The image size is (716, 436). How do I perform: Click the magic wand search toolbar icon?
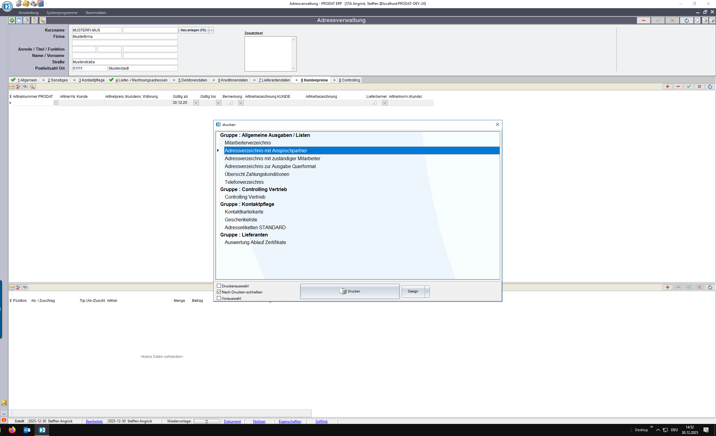tap(42, 20)
